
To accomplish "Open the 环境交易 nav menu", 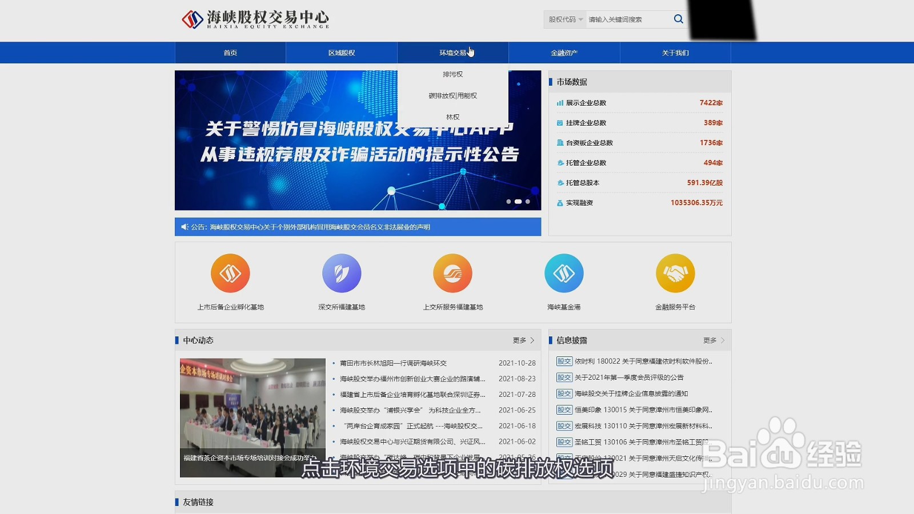I will 453,53.
